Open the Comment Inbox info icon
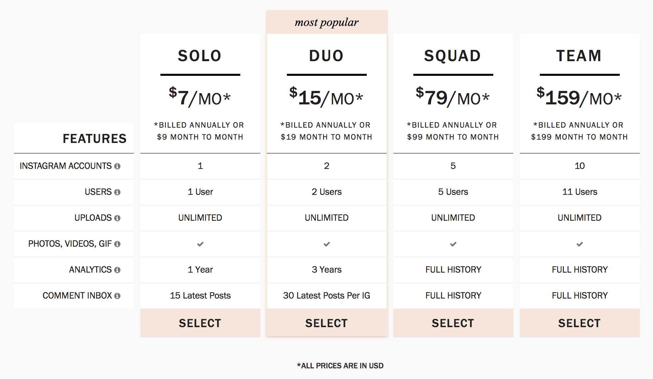The height and width of the screenshot is (379, 653). coord(117,296)
